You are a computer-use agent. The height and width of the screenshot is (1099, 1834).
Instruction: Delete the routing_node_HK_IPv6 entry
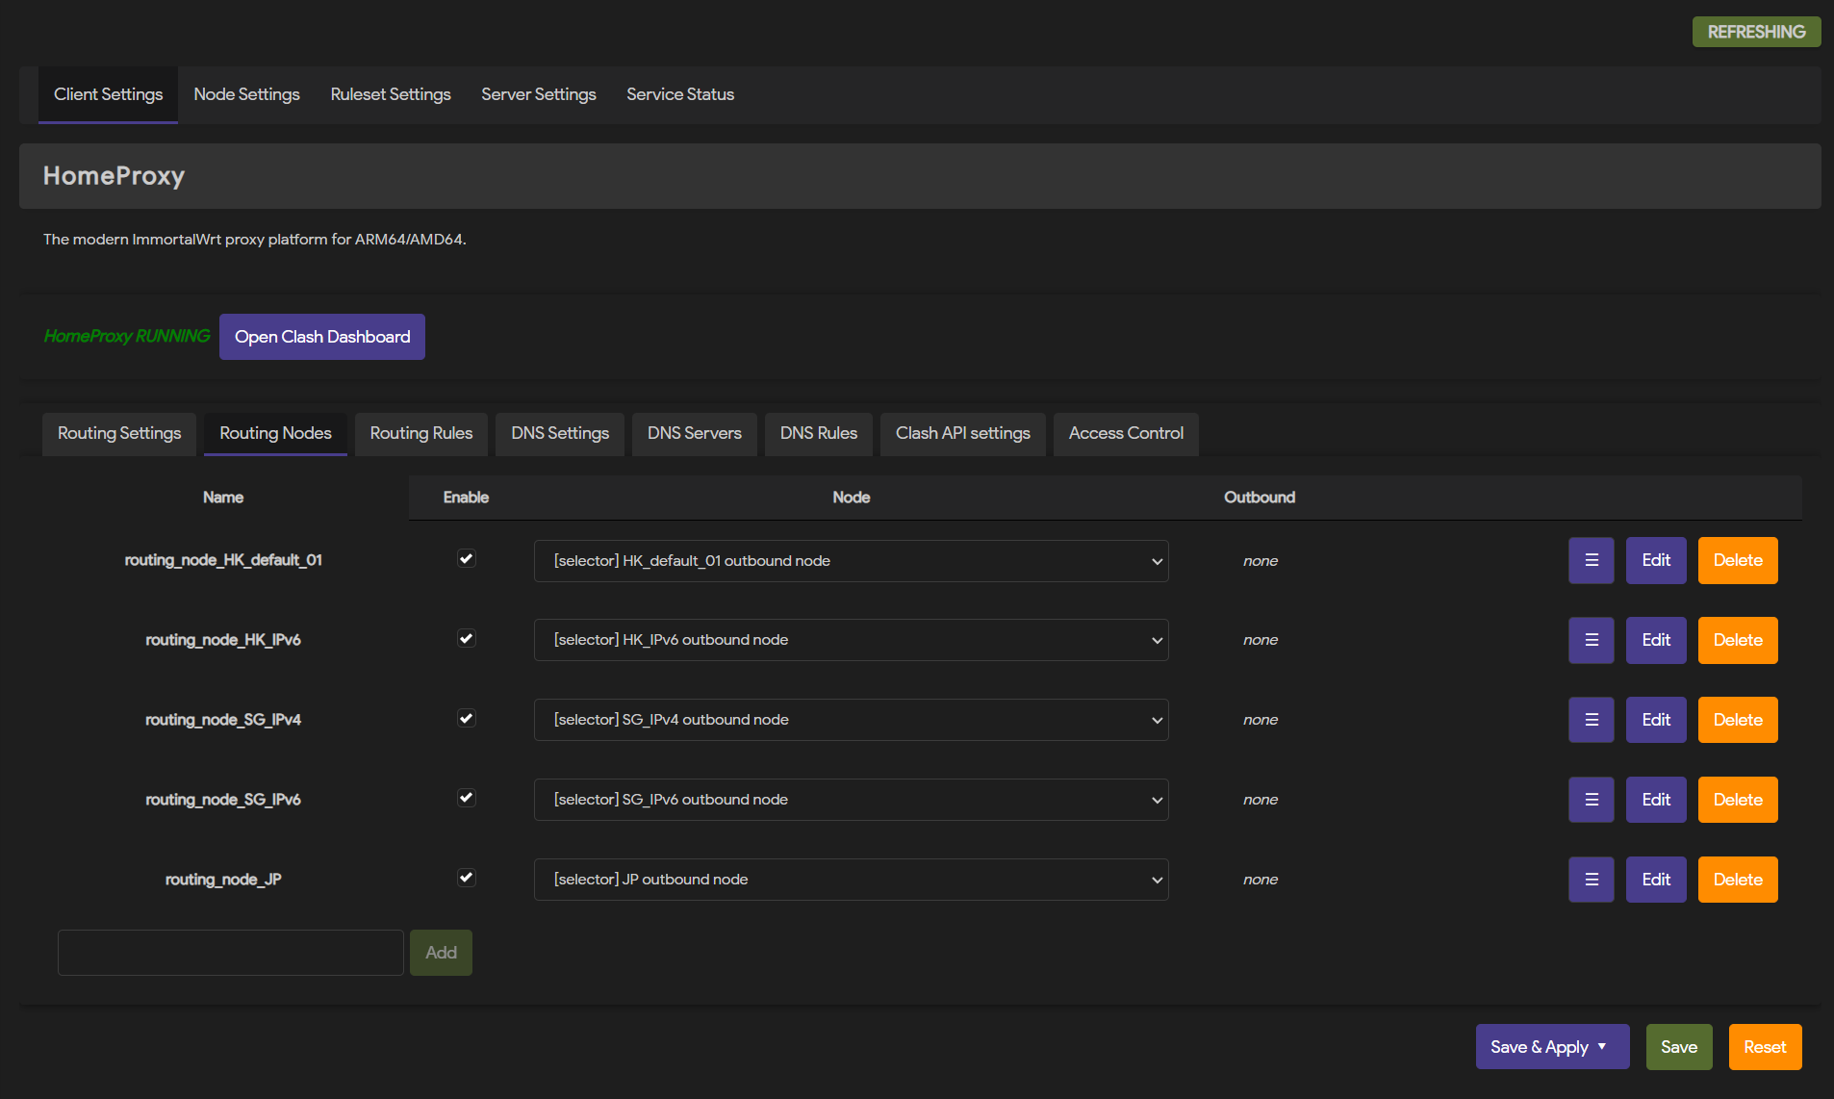click(1738, 640)
